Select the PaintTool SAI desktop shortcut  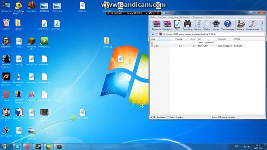coord(44,42)
